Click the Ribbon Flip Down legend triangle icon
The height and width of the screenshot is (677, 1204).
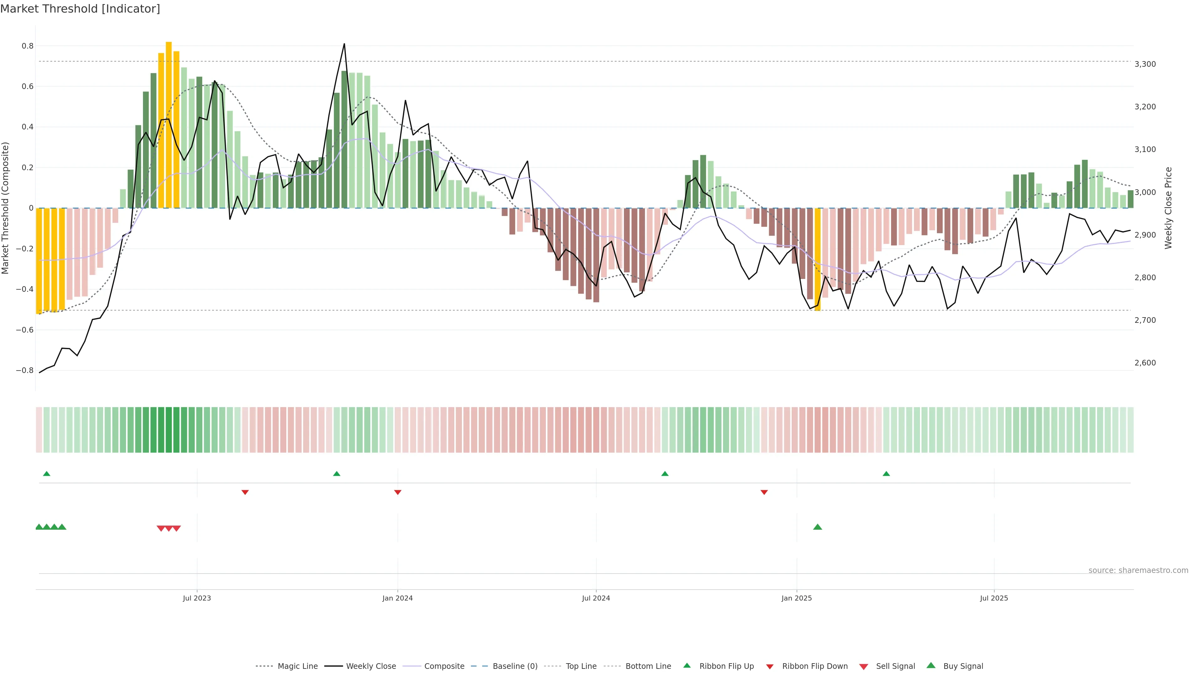point(769,666)
